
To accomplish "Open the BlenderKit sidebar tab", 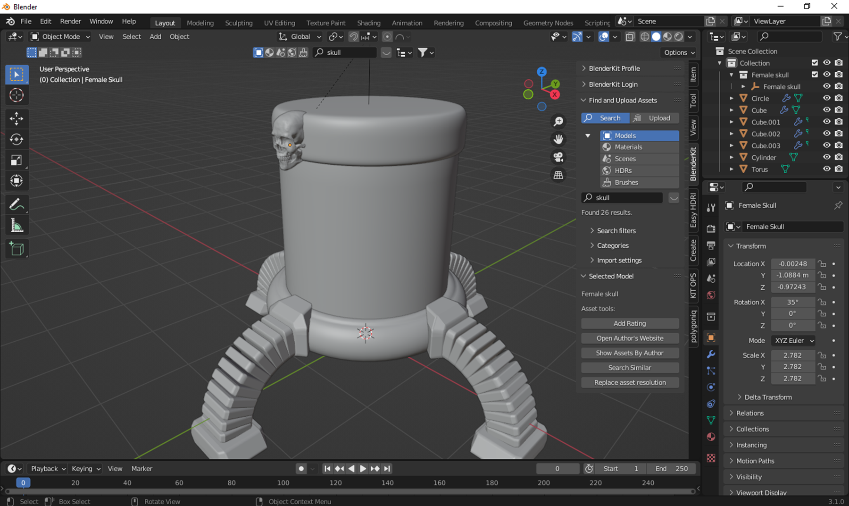I will [693, 164].
